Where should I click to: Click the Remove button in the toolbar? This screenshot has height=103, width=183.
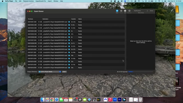[129, 11]
